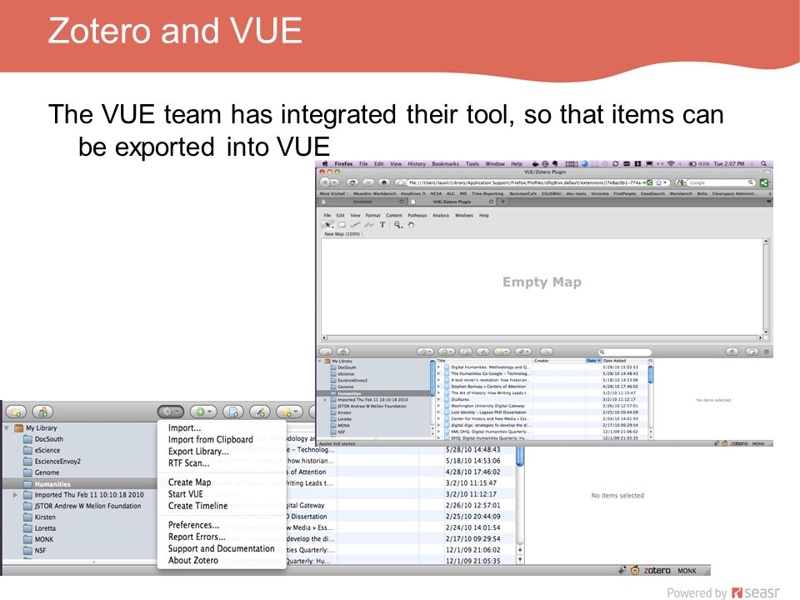Select Kirsten collection in large pane
This screenshot has height=600, width=800.
pyautogui.click(x=40, y=517)
